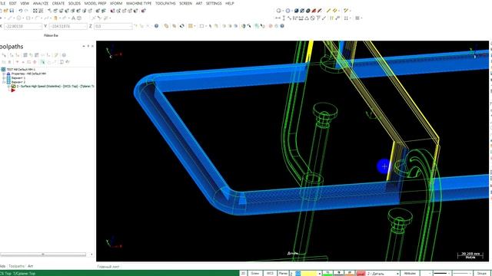Image resolution: width=492 pixels, height=276 pixels.
Task: Toggle the 2D/3D mode status button
Action: point(243,273)
